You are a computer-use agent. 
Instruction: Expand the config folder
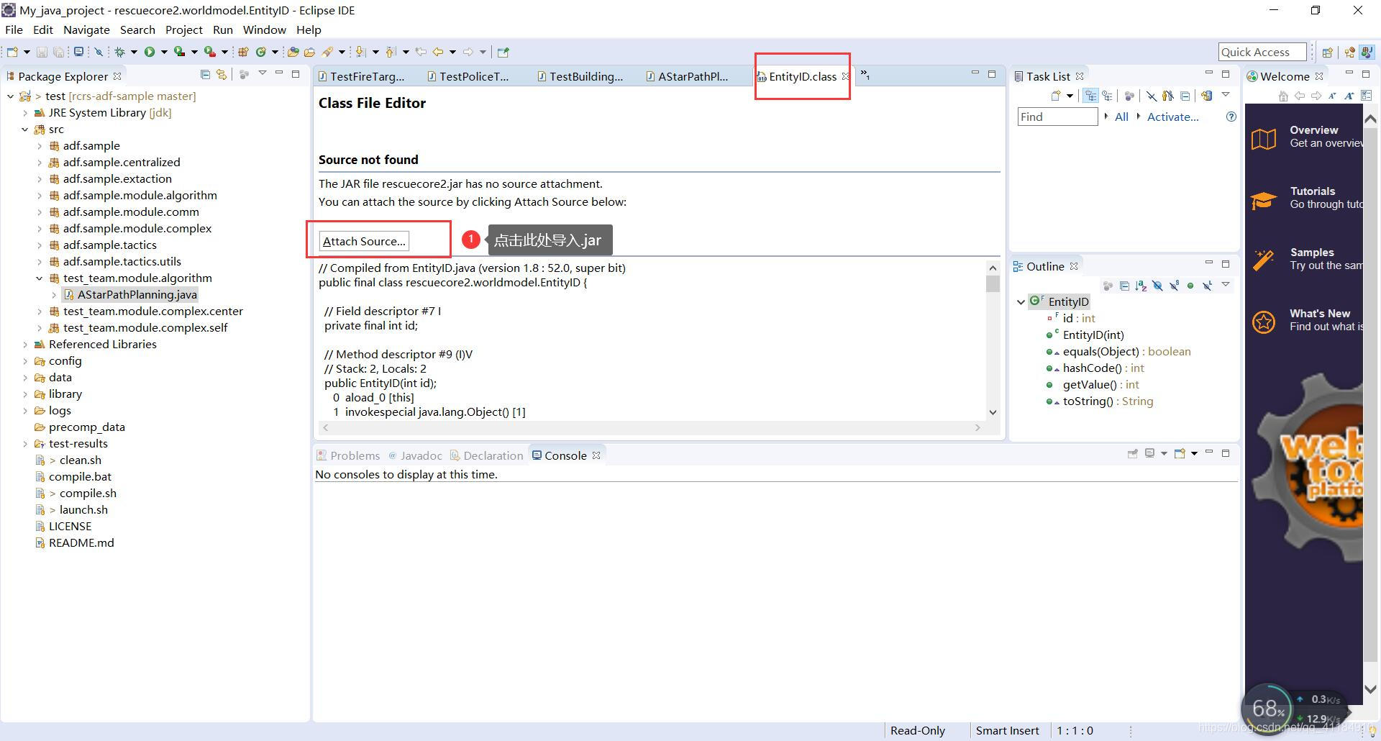point(25,361)
